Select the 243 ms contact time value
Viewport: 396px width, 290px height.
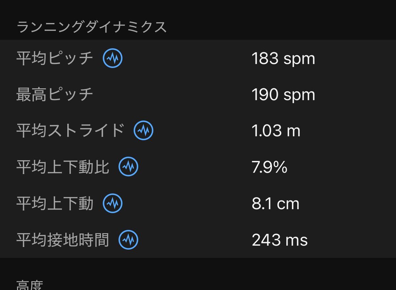point(280,240)
